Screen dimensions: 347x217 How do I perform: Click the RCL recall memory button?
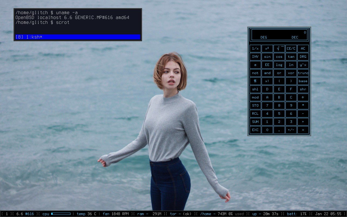[x=255, y=114]
